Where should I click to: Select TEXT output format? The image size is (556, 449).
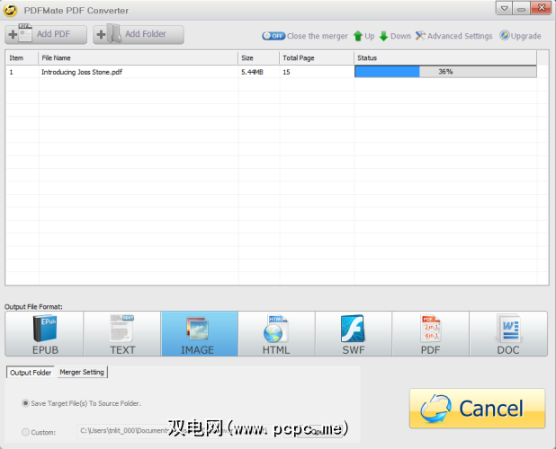[122, 334]
